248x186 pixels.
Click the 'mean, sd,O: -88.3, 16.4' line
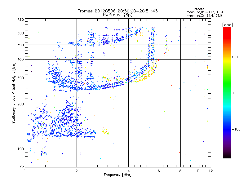point(205,12)
